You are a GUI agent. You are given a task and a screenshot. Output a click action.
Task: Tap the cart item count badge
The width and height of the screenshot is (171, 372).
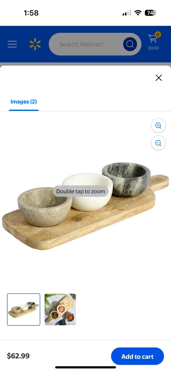pyautogui.click(x=158, y=34)
